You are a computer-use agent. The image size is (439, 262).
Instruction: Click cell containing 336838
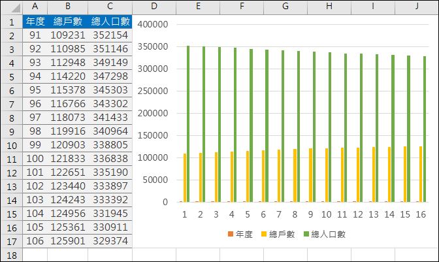[110, 159]
